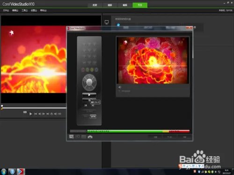Mute volume in the main preview controls
Viewport: 234px width, 175px height.
(56, 114)
